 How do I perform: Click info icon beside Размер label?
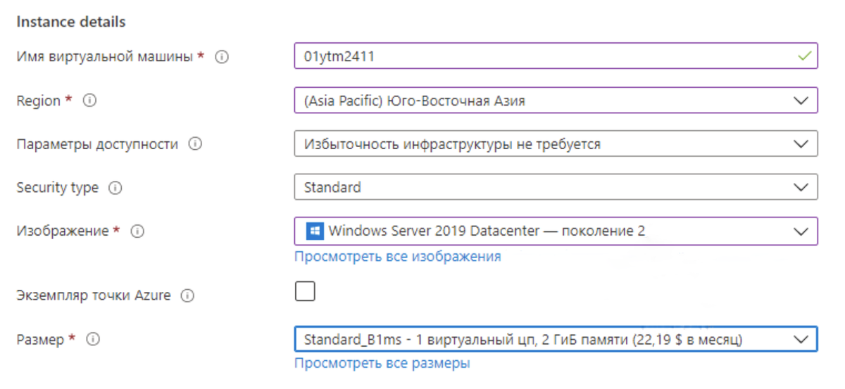93,339
